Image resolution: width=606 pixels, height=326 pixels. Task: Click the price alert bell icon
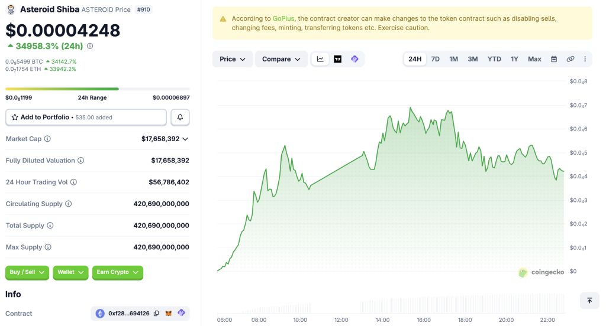180,118
